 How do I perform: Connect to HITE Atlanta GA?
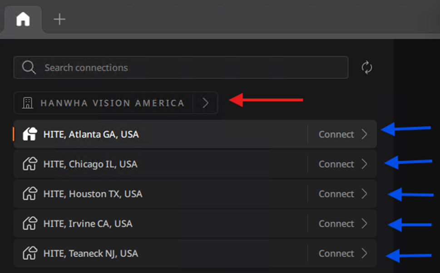(x=336, y=135)
